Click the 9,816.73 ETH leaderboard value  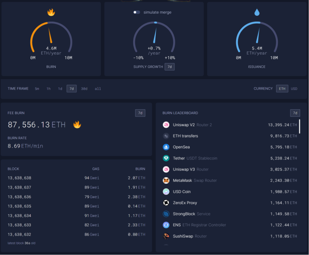point(284,136)
